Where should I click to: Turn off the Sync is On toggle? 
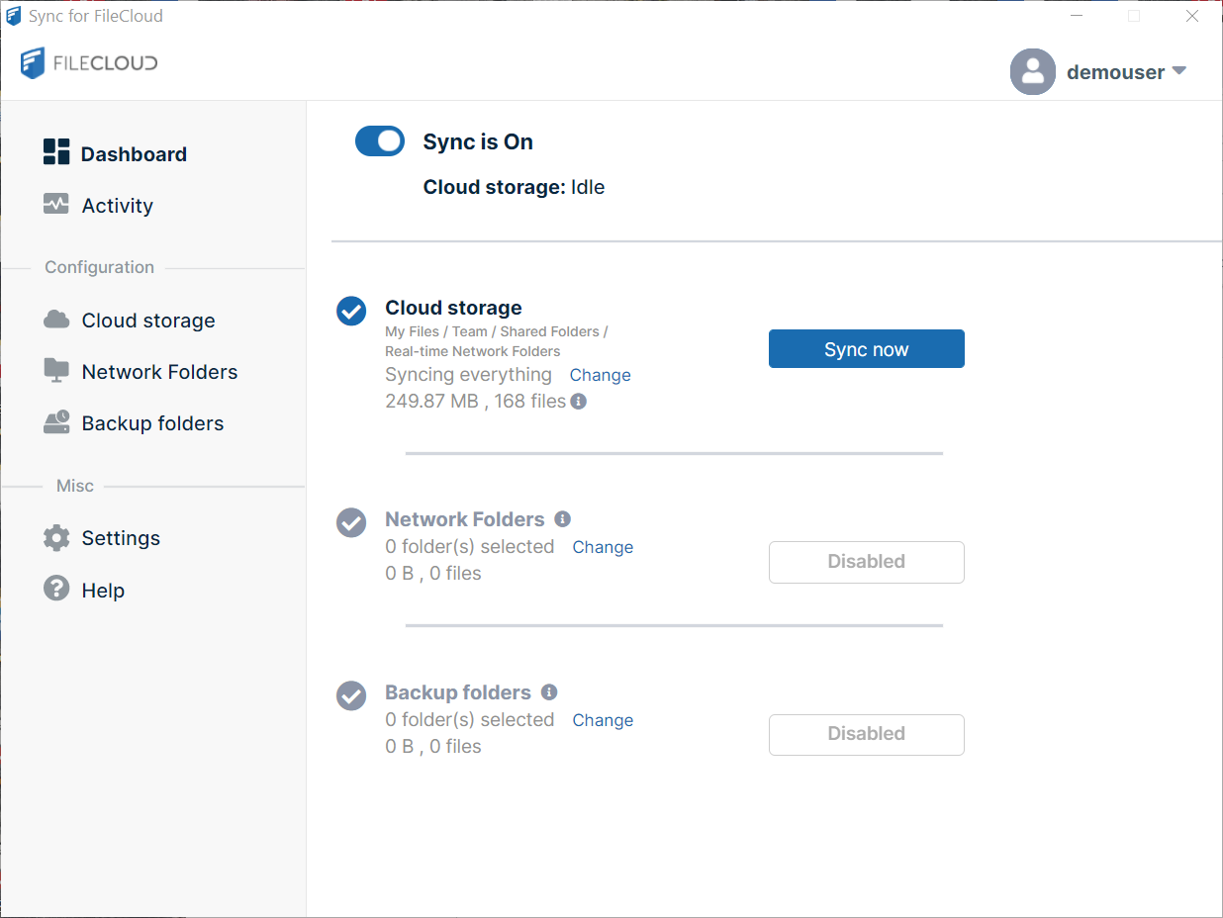(380, 141)
